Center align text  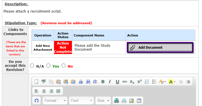pos(44,91)
